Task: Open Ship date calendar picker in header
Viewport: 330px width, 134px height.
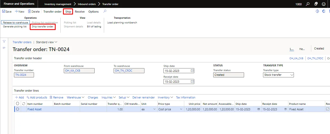Action: 192,71
